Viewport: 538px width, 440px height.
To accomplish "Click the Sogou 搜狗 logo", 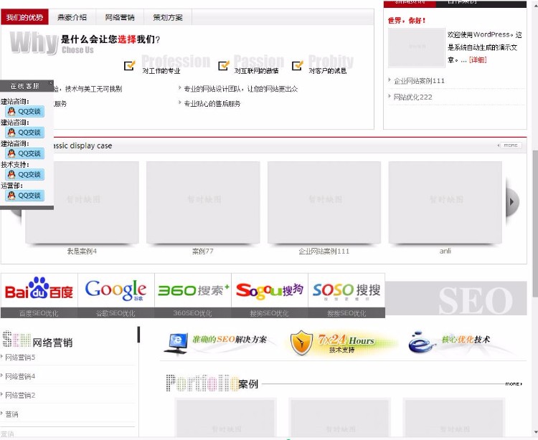I will 270,290.
